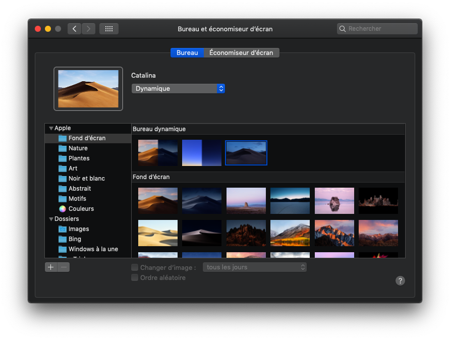Select the Windows à la une folder
450x340 pixels.
(x=93, y=249)
